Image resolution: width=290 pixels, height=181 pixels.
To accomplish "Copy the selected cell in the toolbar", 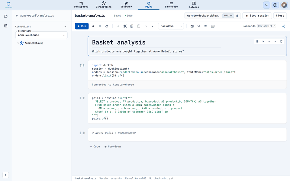I will click(132, 26).
